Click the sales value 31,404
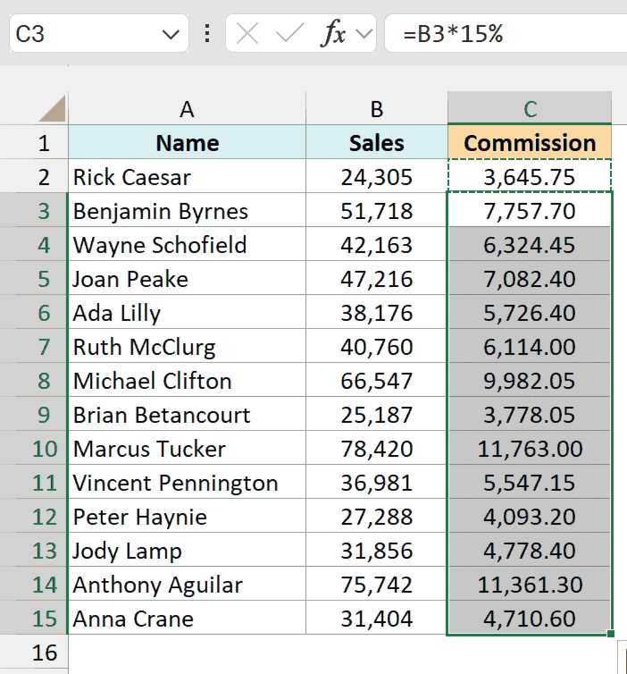The height and width of the screenshot is (674, 627). point(377,618)
